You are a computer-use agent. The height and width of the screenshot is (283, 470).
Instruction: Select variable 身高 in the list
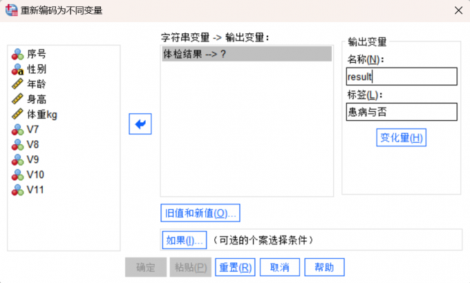coord(36,99)
